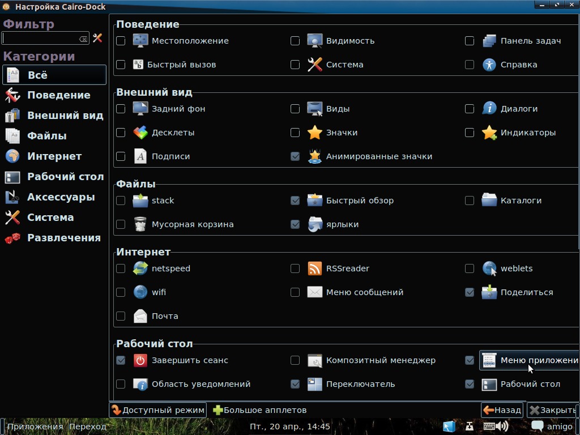The image size is (580, 435).
Task: Open the Завершить сеанс power icon
Action: [140, 360]
